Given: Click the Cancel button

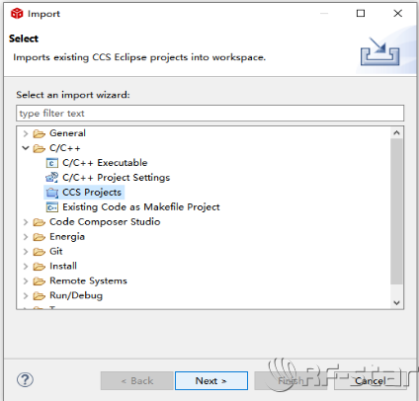Looking at the screenshot, I should click(371, 381).
